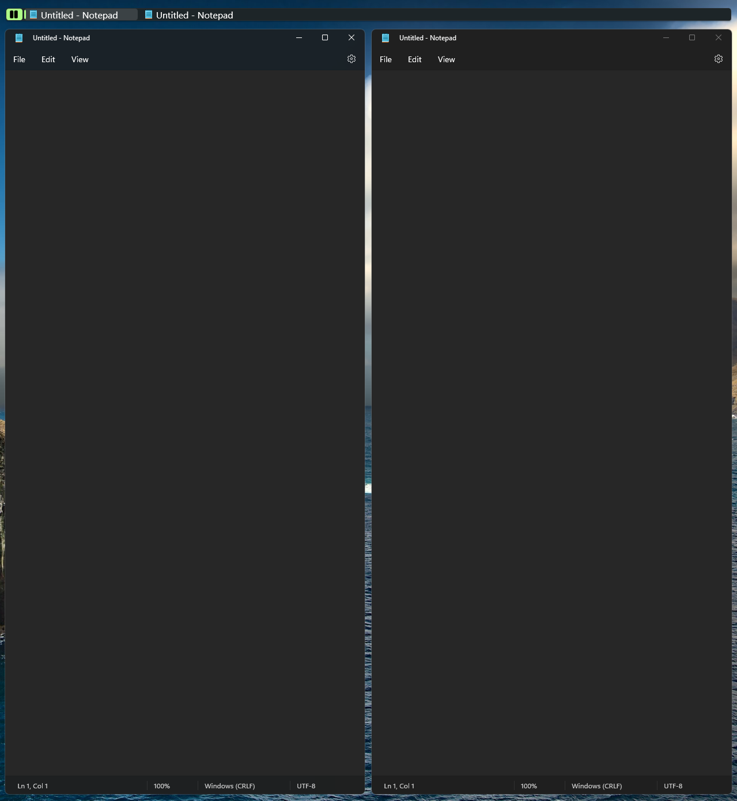Viewport: 737px width, 801px height.
Task: Maximize the left Notepad window
Action: point(325,37)
